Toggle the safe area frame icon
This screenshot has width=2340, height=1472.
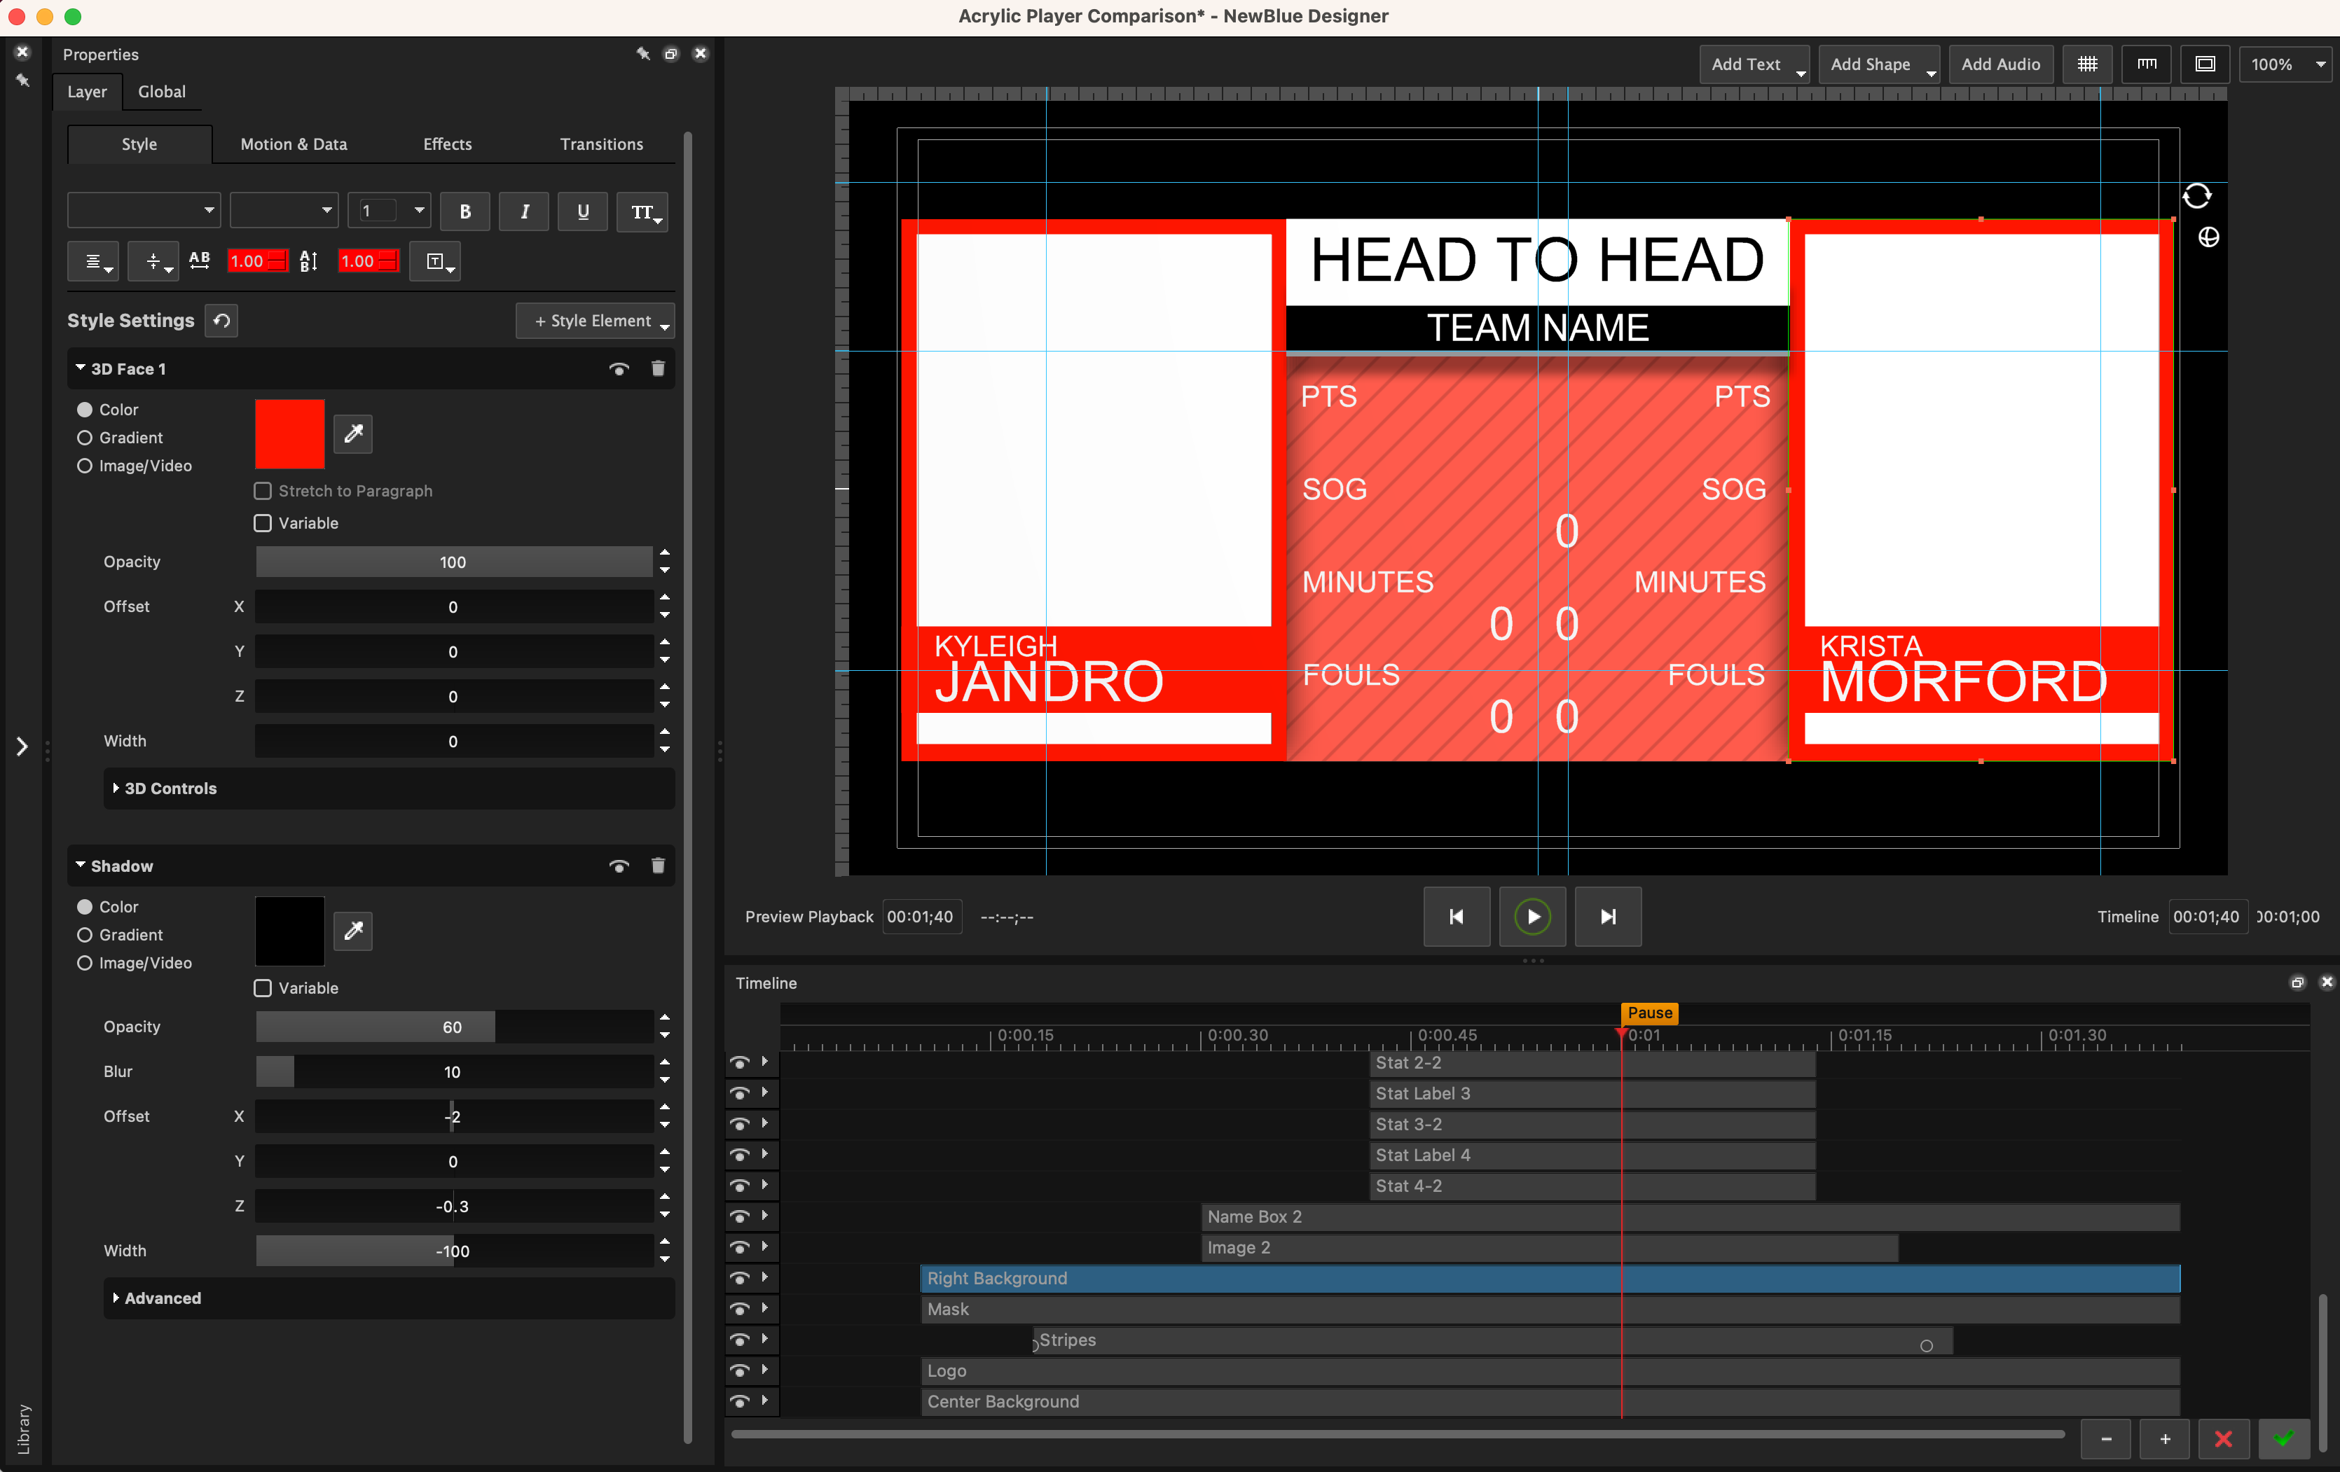pos(2205,64)
